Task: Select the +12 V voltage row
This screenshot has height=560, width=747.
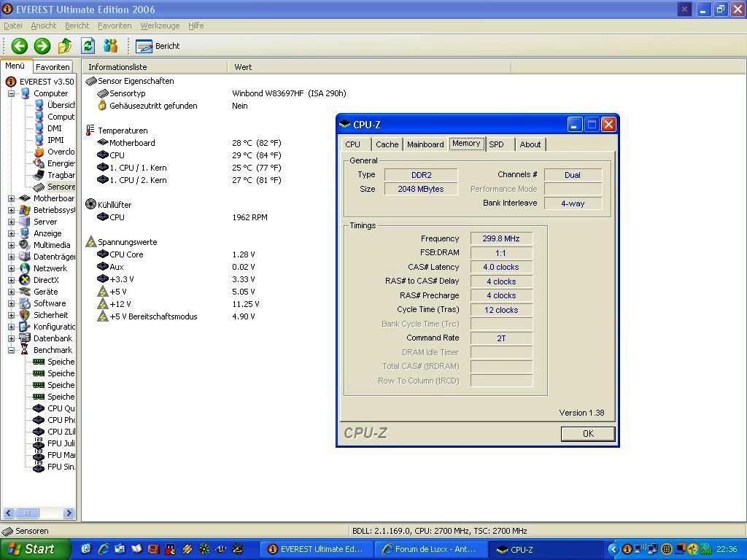Action: click(120, 304)
